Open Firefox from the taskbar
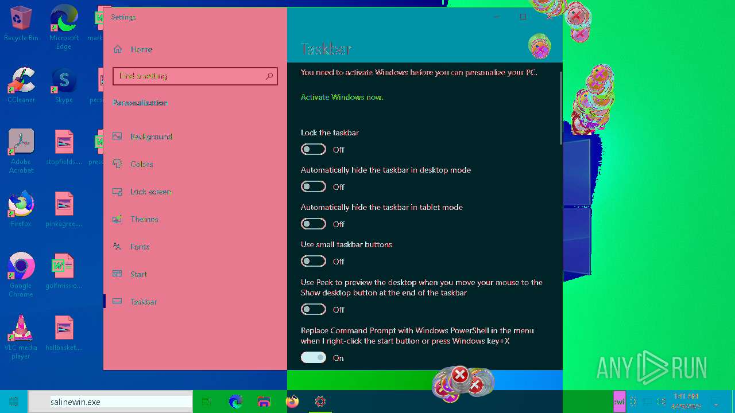This screenshot has width=735, height=413. tap(292, 402)
